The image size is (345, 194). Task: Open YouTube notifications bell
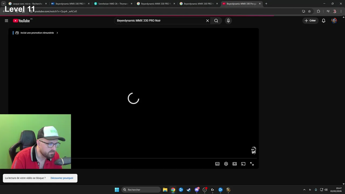tap(324, 21)
